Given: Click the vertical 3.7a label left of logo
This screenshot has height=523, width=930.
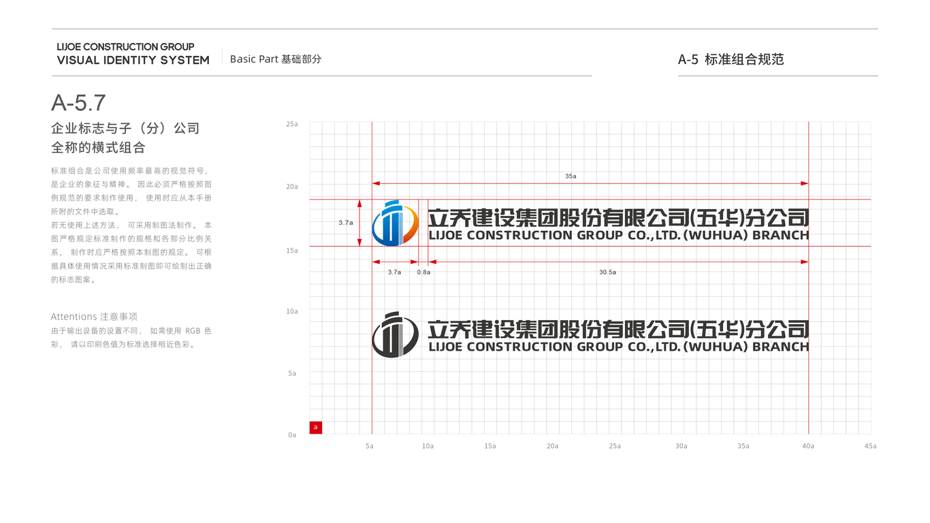Looking at the screenshot, I should coord(345,222).
